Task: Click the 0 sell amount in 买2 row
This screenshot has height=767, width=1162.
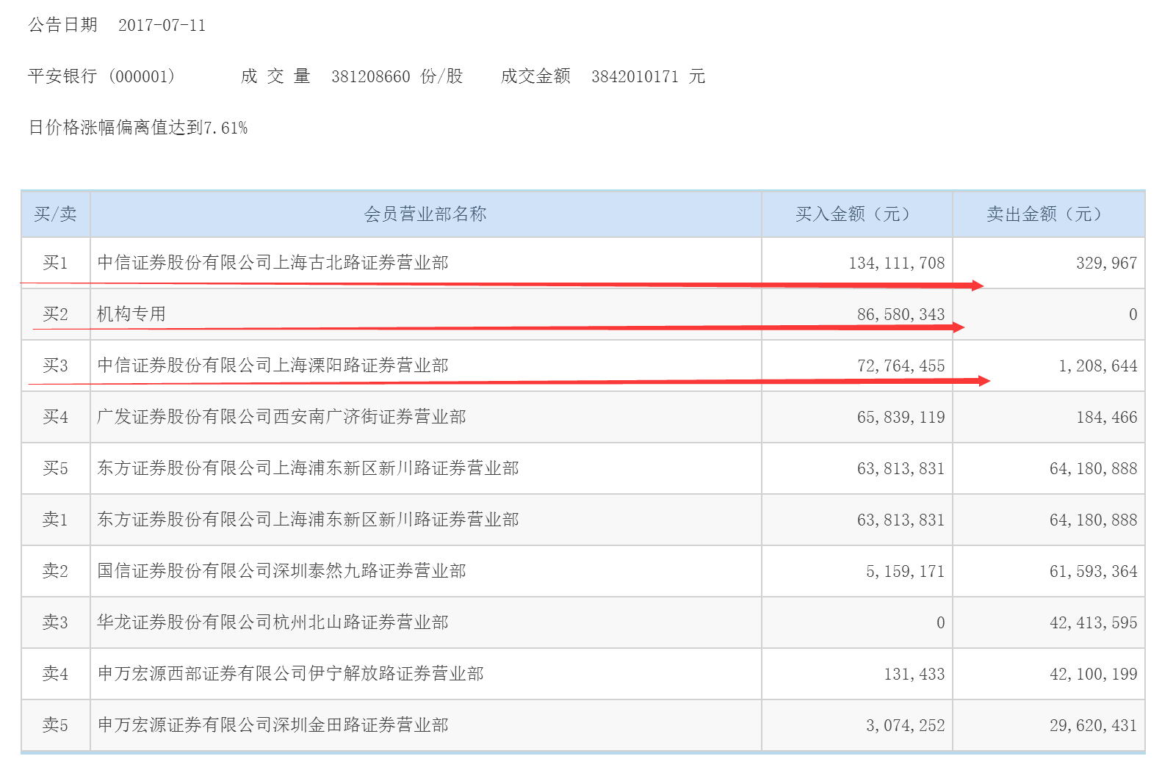Action: [x=1133, y=314]
